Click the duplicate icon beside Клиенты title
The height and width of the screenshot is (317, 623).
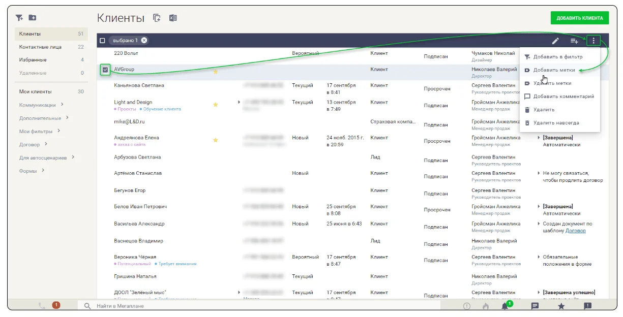(157, 18)
